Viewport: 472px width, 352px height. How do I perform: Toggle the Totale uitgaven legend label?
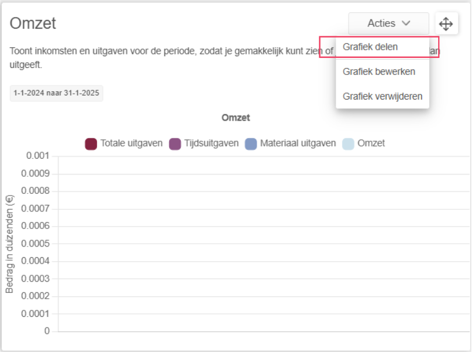tap(131, 143)
